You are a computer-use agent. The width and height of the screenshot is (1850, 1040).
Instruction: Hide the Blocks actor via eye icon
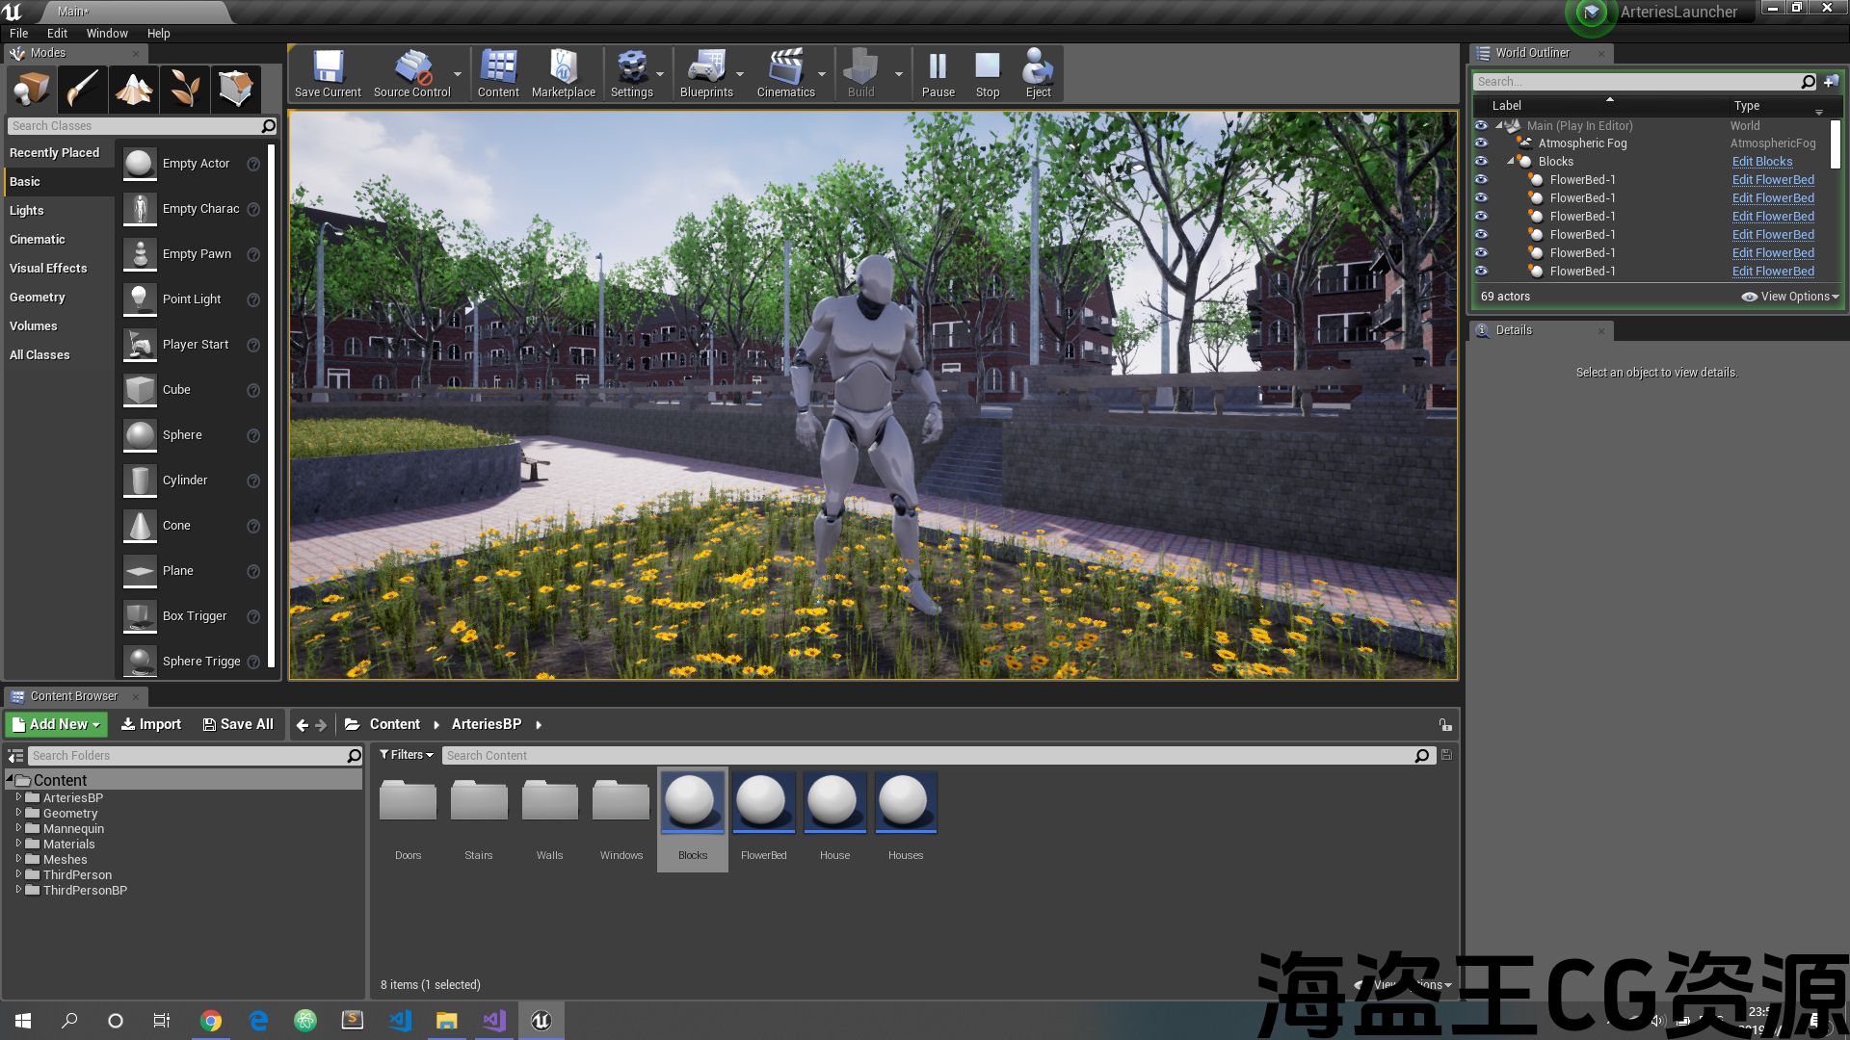coord(1481,162)
